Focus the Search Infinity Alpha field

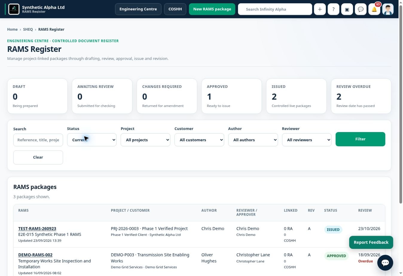coord(275,9)
